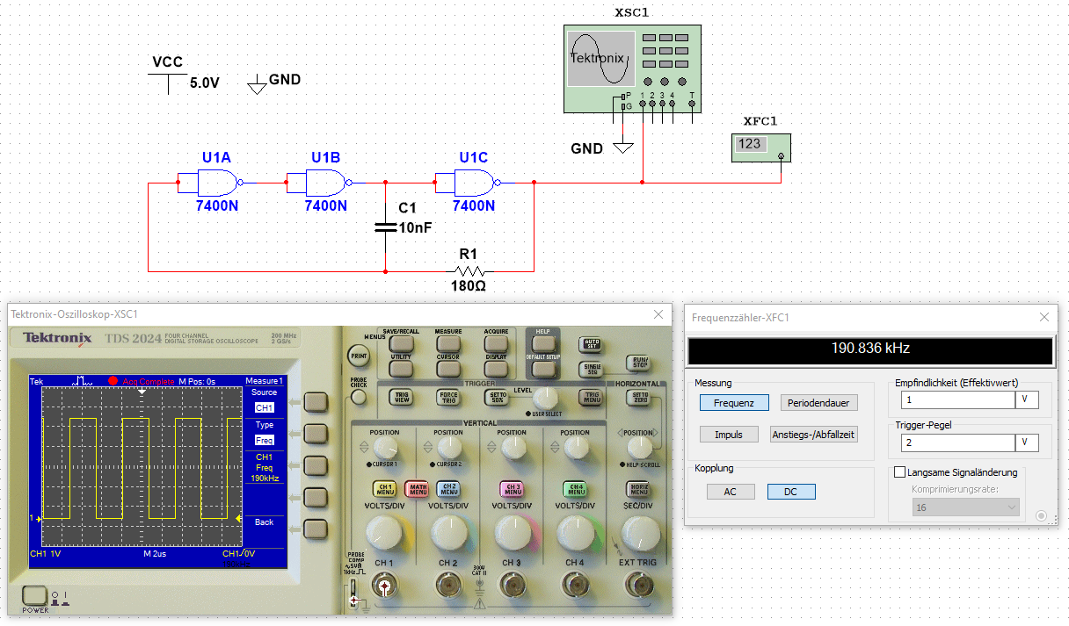Image resolution: width=1069 pixels, height=626 pixels.
Task: Select capacitor C1 10nF
Action: (x=385, y=227)
